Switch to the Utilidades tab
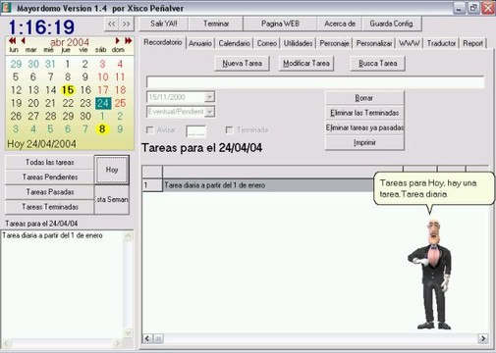496x353 pixels. click(x=298, y=43)
